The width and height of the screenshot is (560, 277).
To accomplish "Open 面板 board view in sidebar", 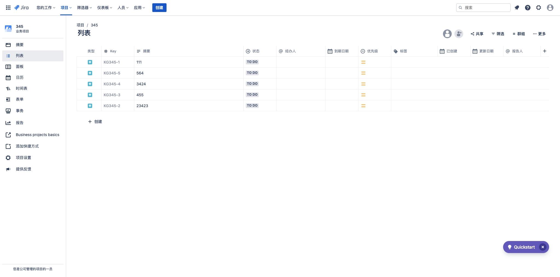I will [33, 67].
